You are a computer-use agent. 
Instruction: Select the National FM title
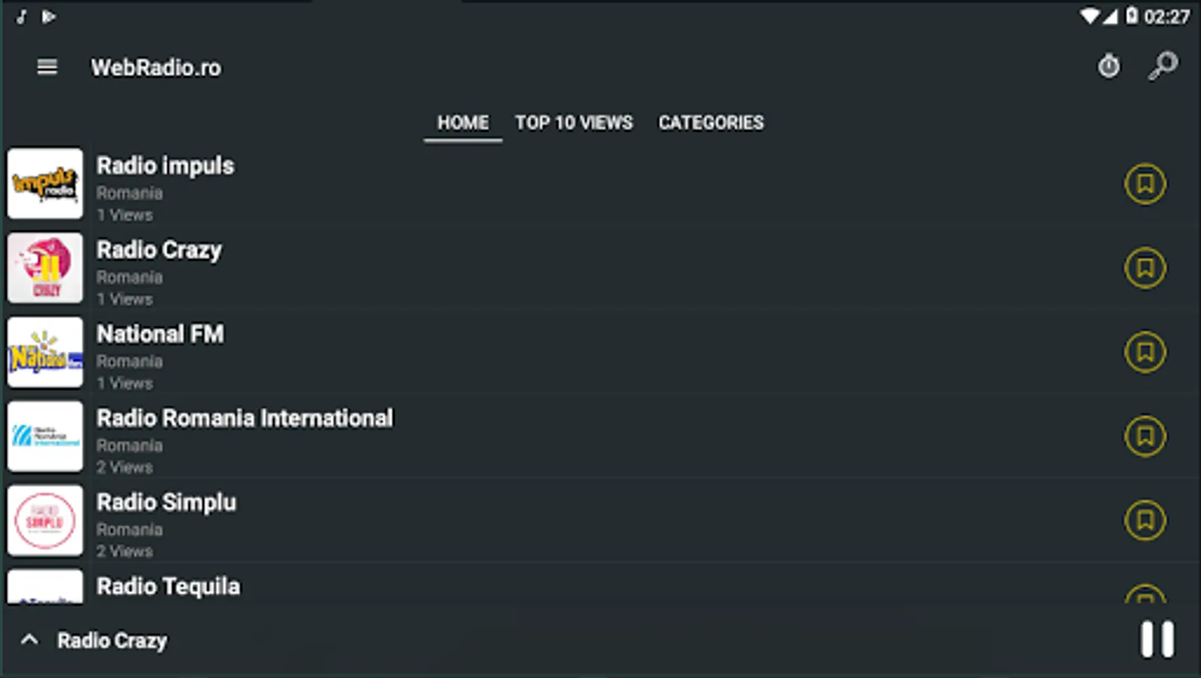pos(160,334)
